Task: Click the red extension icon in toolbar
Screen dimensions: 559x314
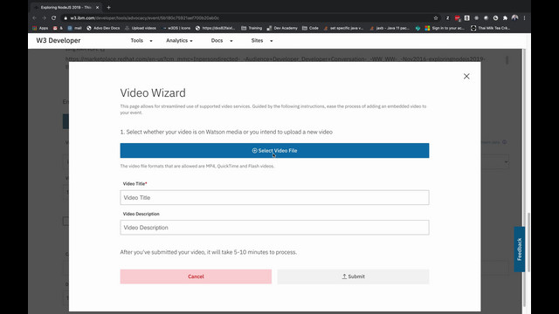Action: pos(458,18)
